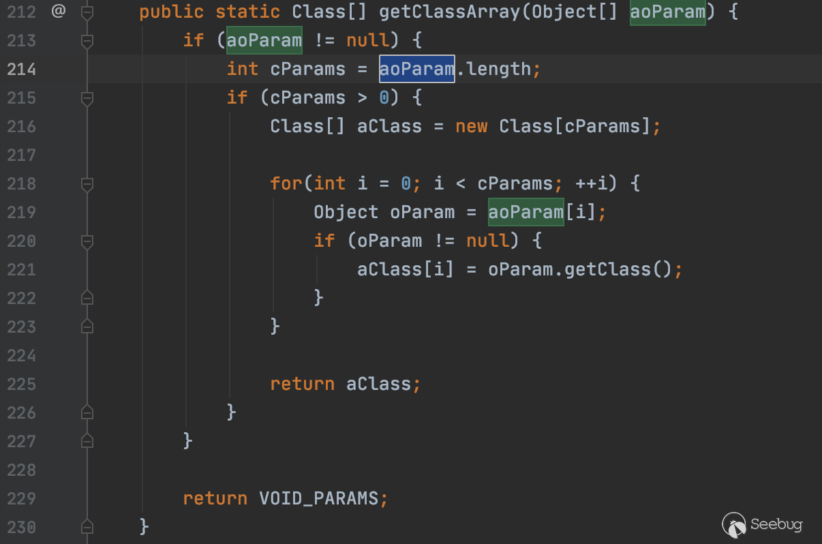This screenshot has width=822, height=544.
Task: Click the VOID_PARAMS constant on line 229
Action: coord(319,498)
